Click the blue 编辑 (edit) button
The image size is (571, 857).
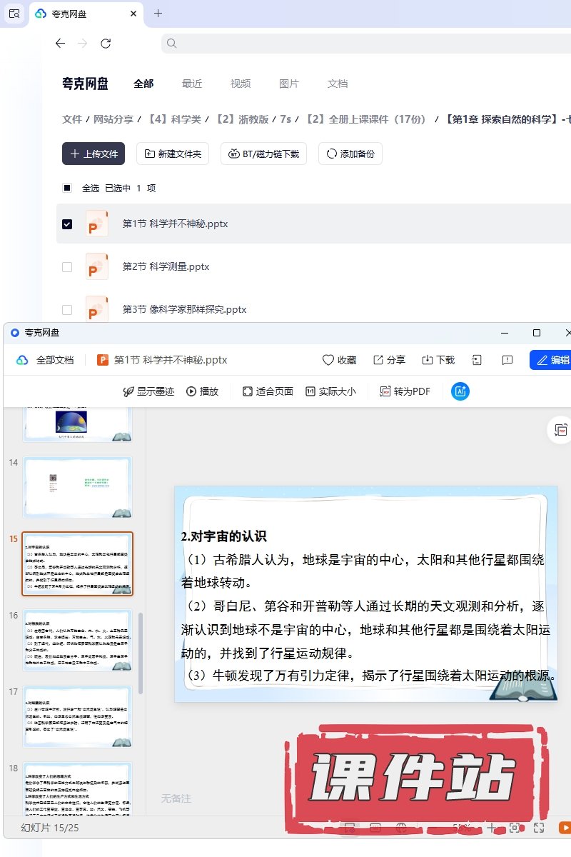[x=552, y=360]
